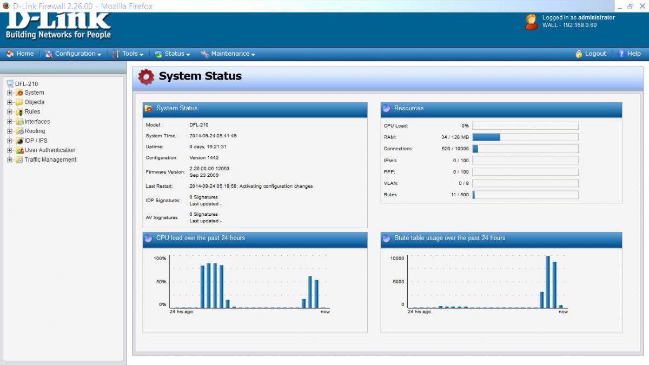Click the IDP / IPS folder icon
The height and width of the screenshot is (365, 649).
(19, 141)
